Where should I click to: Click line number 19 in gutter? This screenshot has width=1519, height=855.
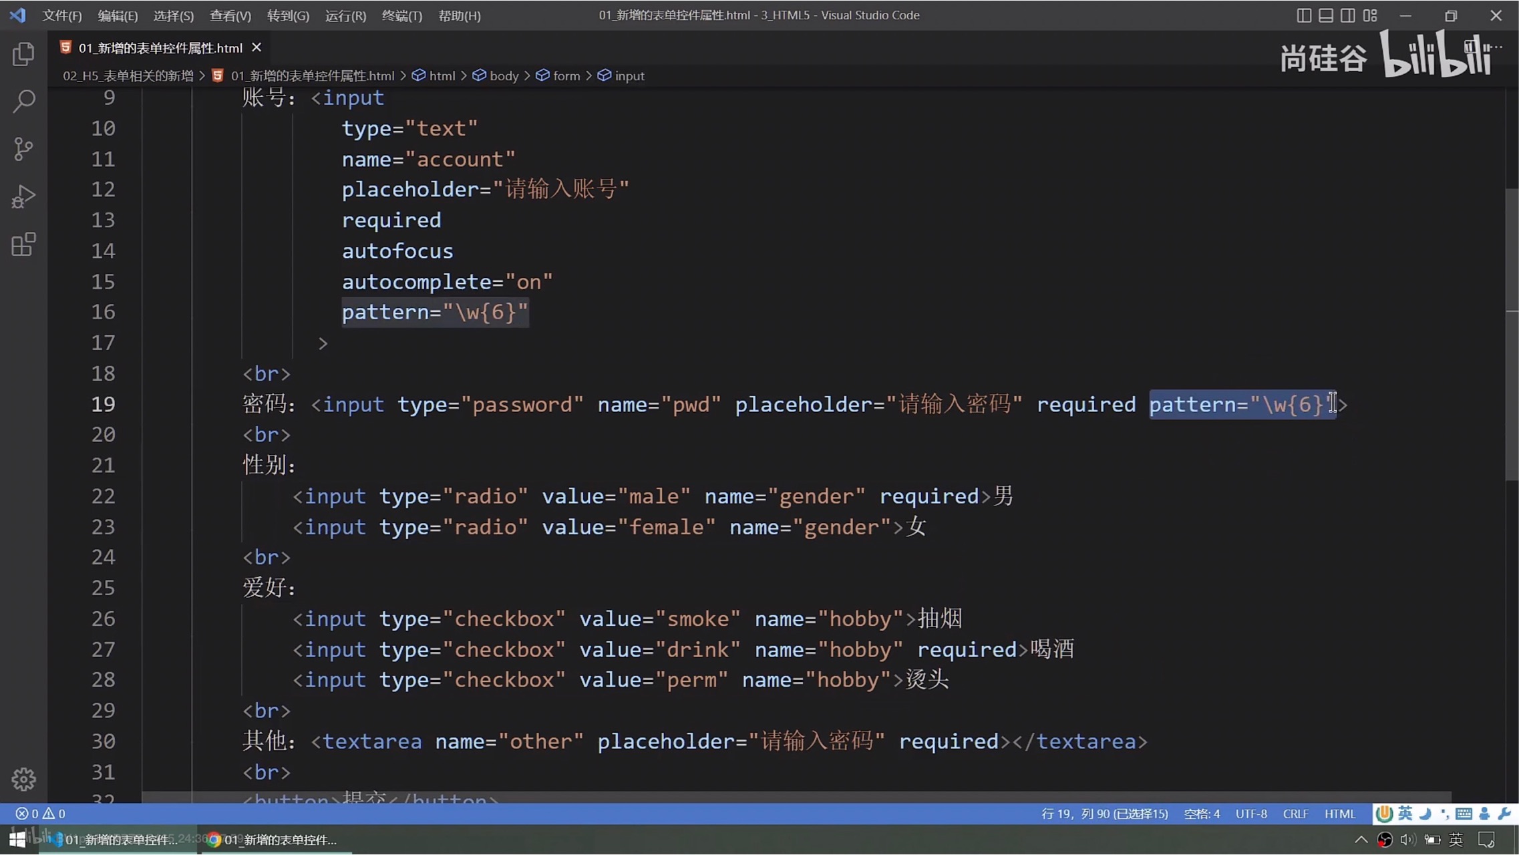[103, 404]
